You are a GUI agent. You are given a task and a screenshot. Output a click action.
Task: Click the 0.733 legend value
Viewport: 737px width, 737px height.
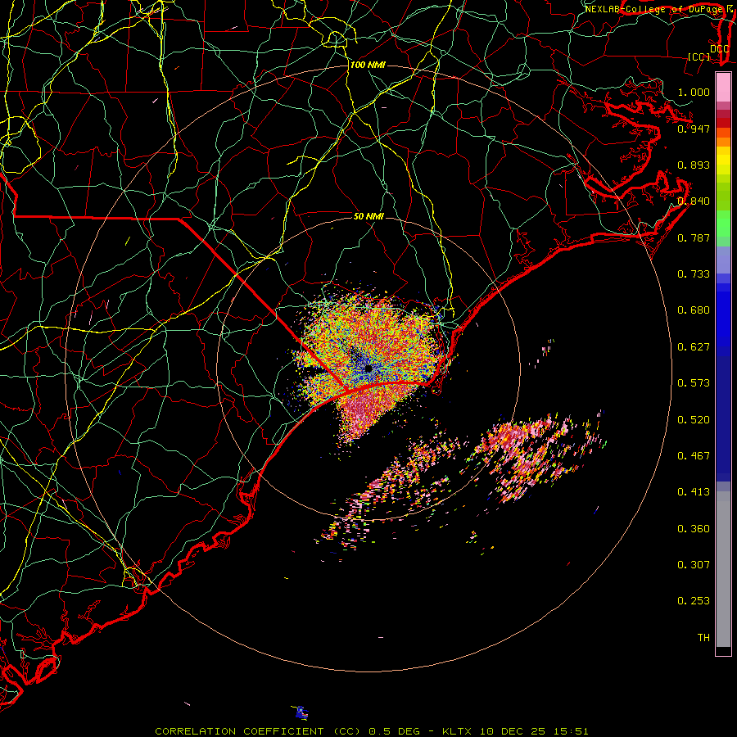coord(694,274)
